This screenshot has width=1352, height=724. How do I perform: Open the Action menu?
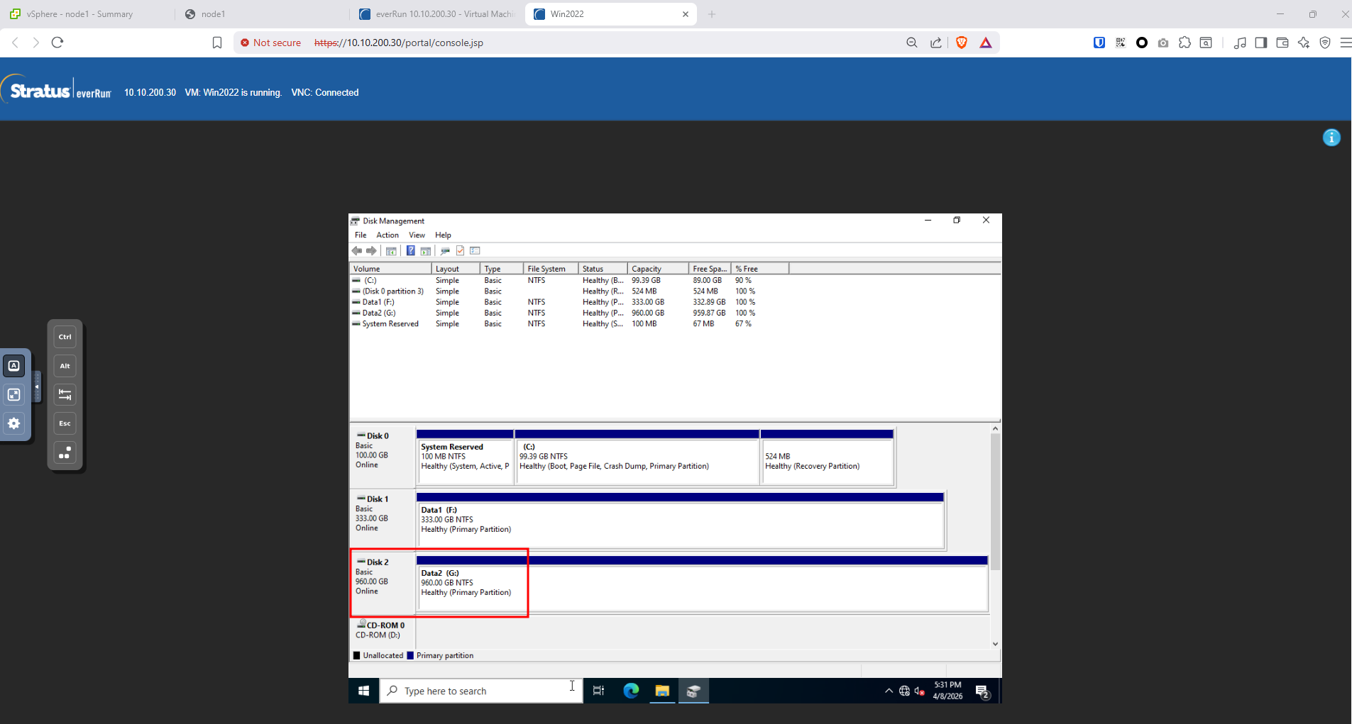point(387,235)
